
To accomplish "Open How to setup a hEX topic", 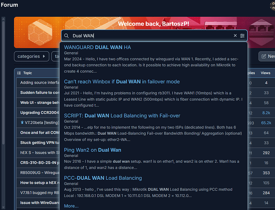I will [40, 183].
